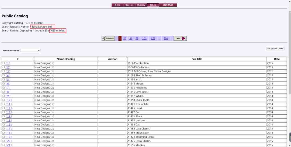291x147 pixels.
Task: Select title 'A1350 Shark Tooth.'
Action: click(x=139, y=100)
